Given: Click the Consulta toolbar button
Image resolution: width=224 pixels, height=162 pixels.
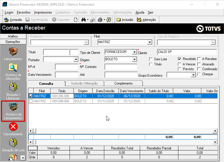Looking at the screenshot, I should [13, 20].
